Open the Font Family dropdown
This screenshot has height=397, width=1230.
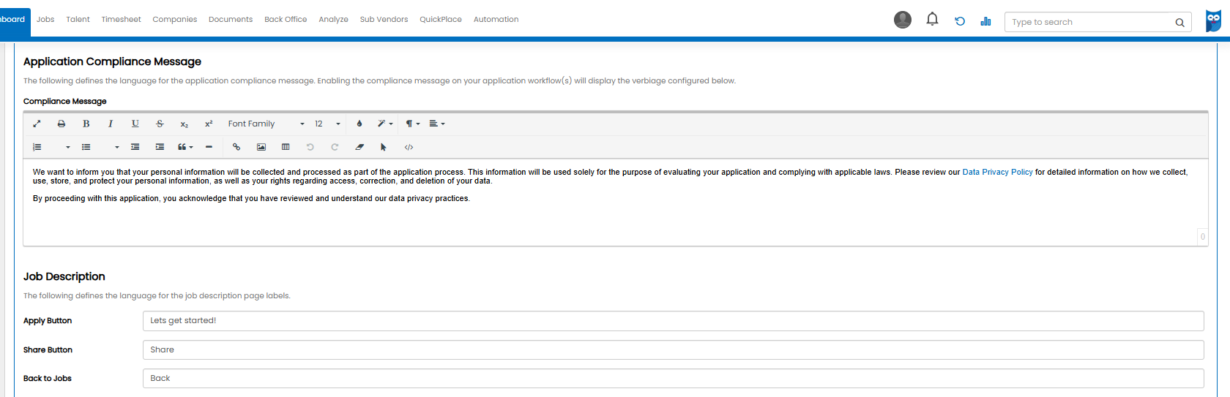[x=265, y=124]
